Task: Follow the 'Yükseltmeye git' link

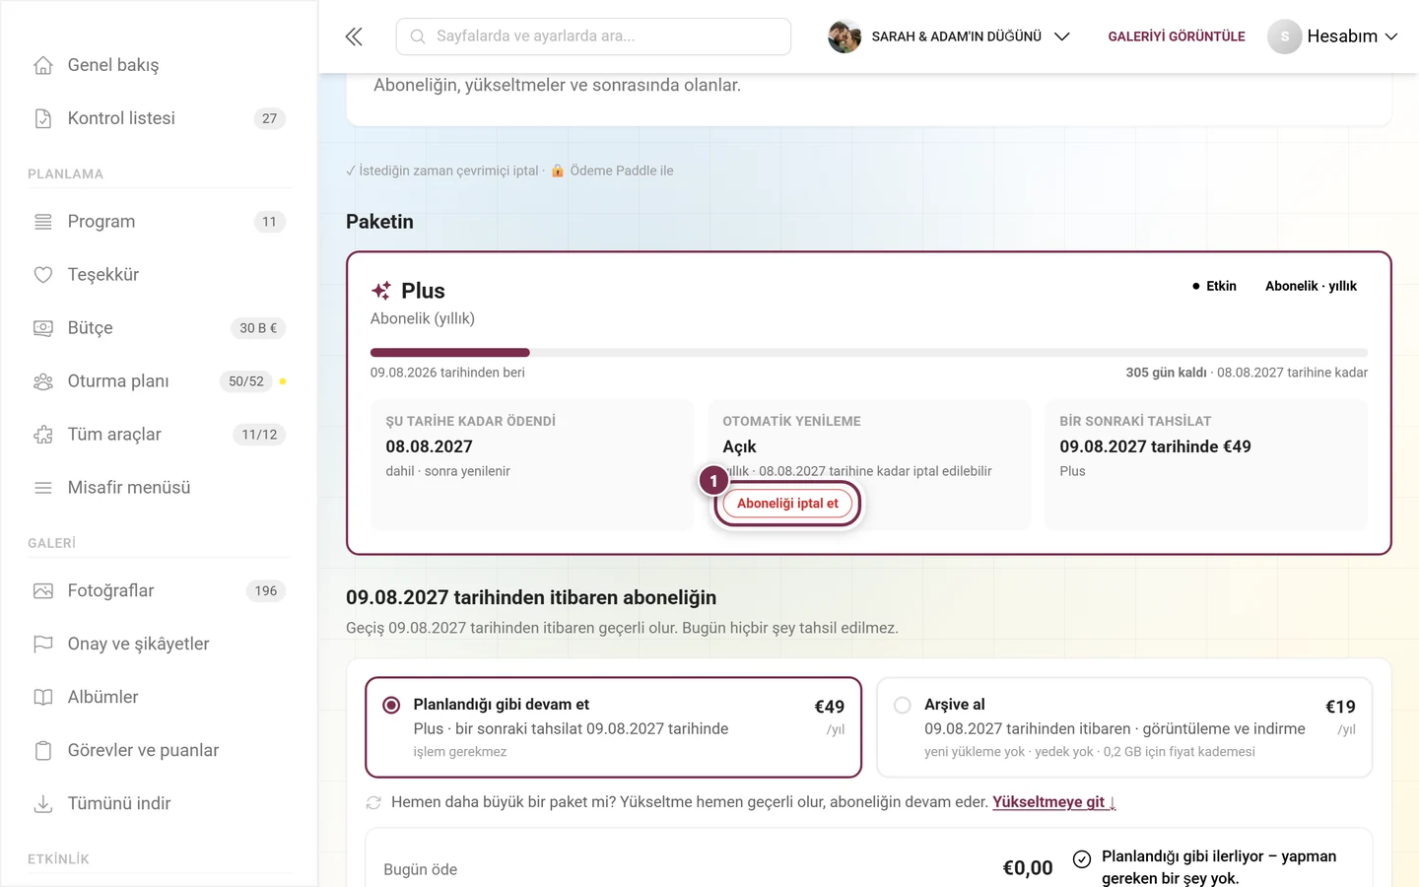Action: point(1053,802)
